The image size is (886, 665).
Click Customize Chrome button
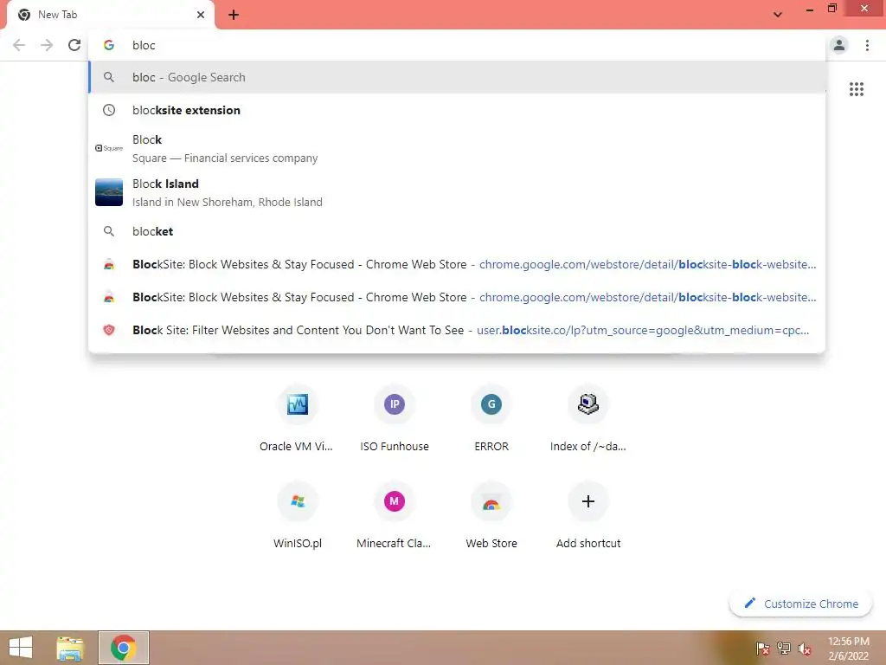coord(800,604)
